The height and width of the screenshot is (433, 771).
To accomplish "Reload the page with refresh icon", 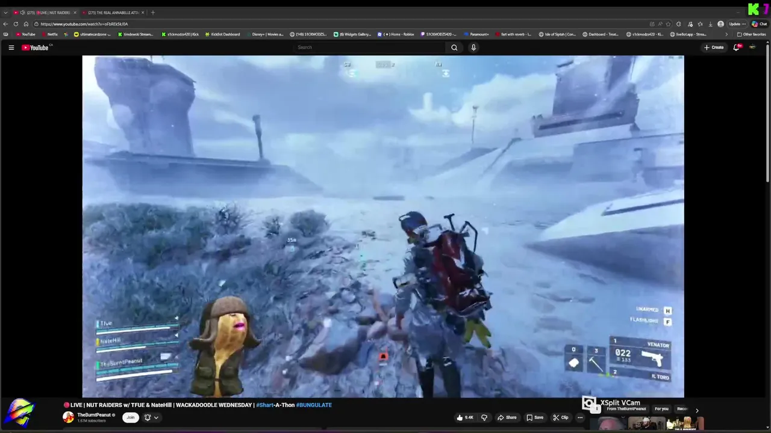I will (16, 24).
